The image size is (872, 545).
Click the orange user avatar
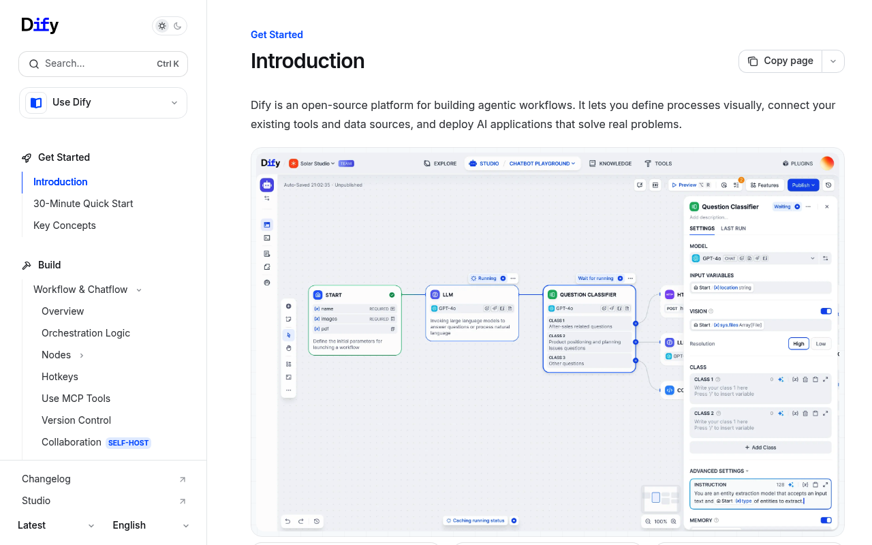click(827, 163)
